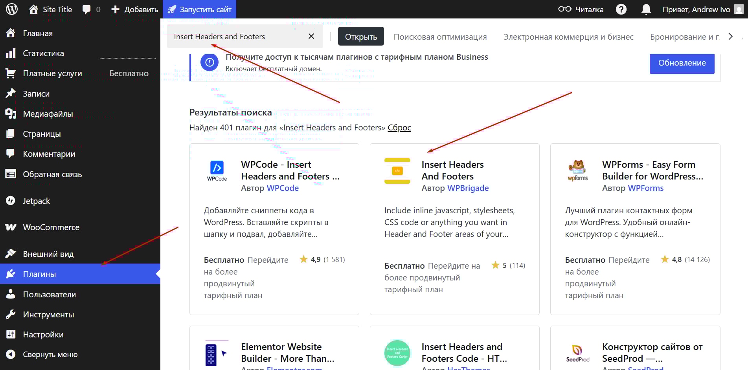Open the Внешний вид menu item
Viewport: 748px width, 370px height.
pos(80,254)
